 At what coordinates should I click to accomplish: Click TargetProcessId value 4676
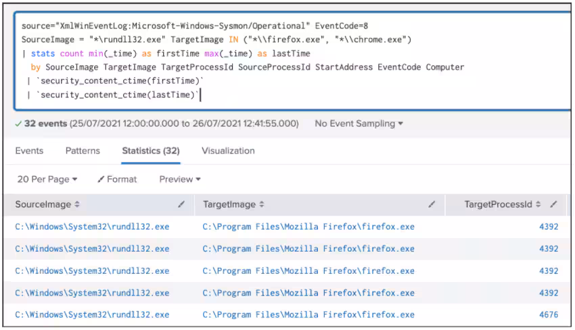pyautogui.click(x=548, y=315)
